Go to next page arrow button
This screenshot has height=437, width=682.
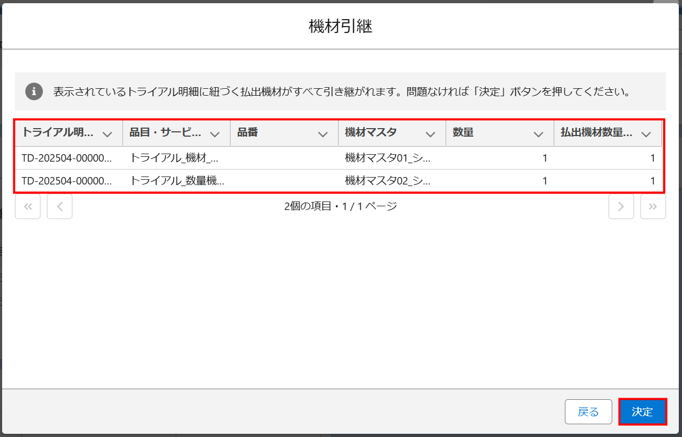[621, 207]
